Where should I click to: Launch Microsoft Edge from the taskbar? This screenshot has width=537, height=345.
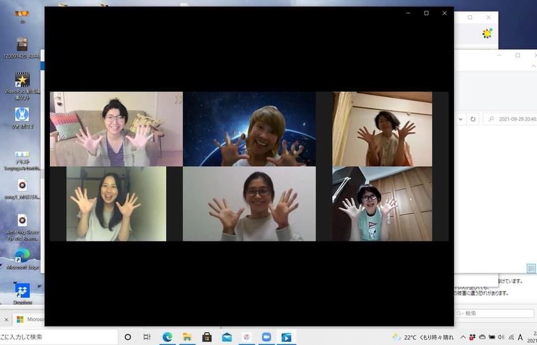coord(167,337)
